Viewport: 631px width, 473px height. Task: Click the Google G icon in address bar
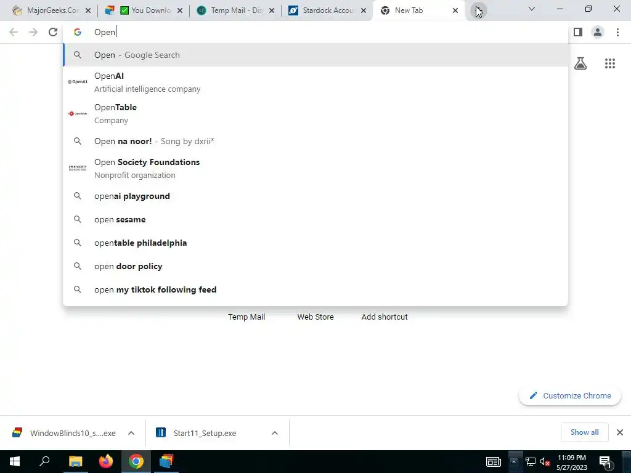tap(77, 32)
